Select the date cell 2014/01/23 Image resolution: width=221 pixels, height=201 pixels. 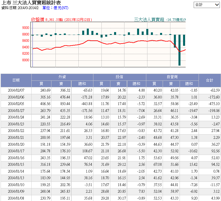[x=16, y=124]
